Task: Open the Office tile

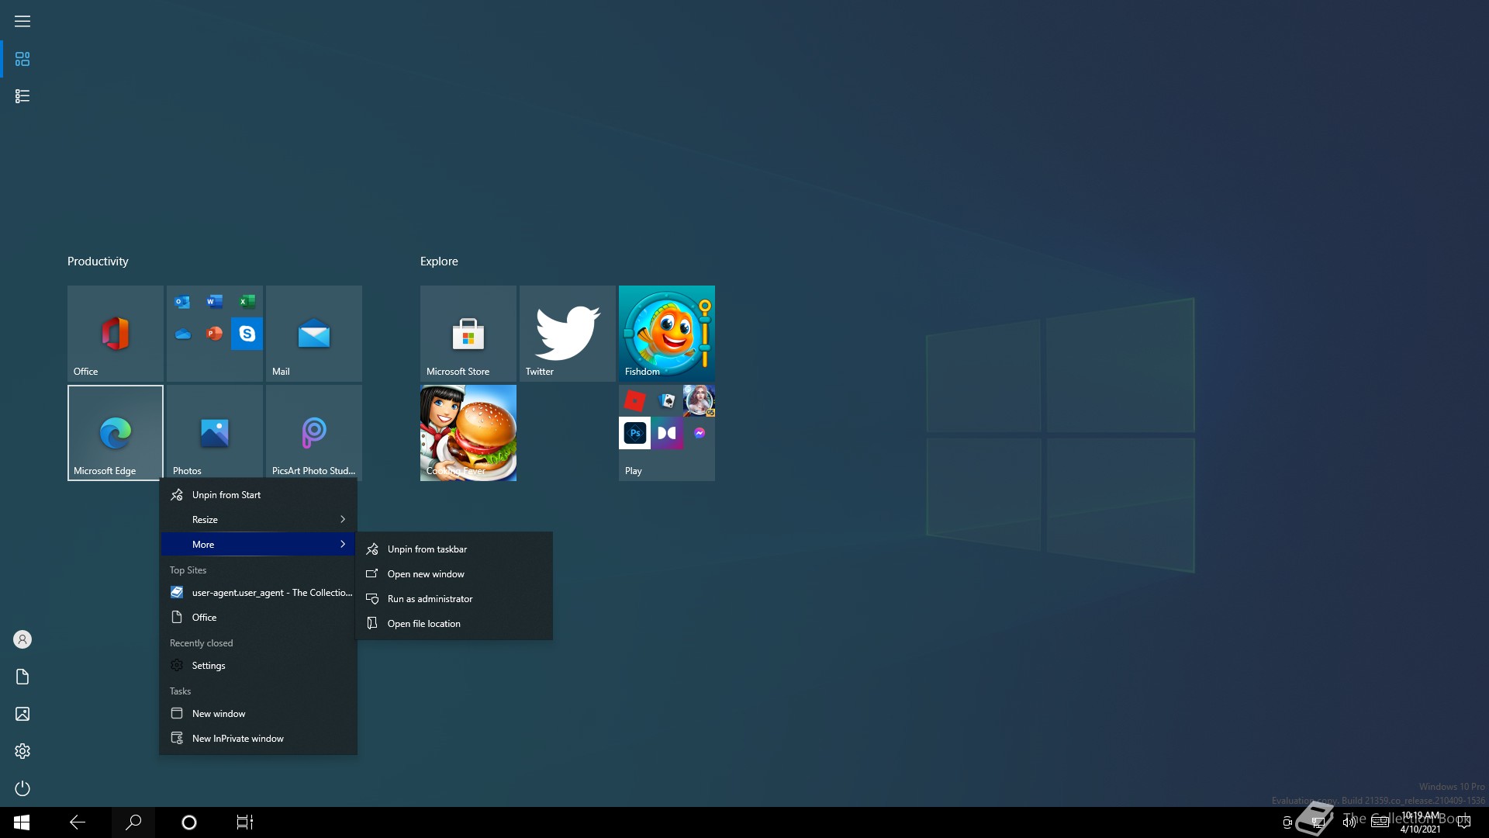Action: tap(115, 333)
